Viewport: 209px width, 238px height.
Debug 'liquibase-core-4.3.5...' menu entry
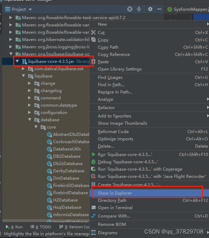pyautogui.click(x=149, y=162)
